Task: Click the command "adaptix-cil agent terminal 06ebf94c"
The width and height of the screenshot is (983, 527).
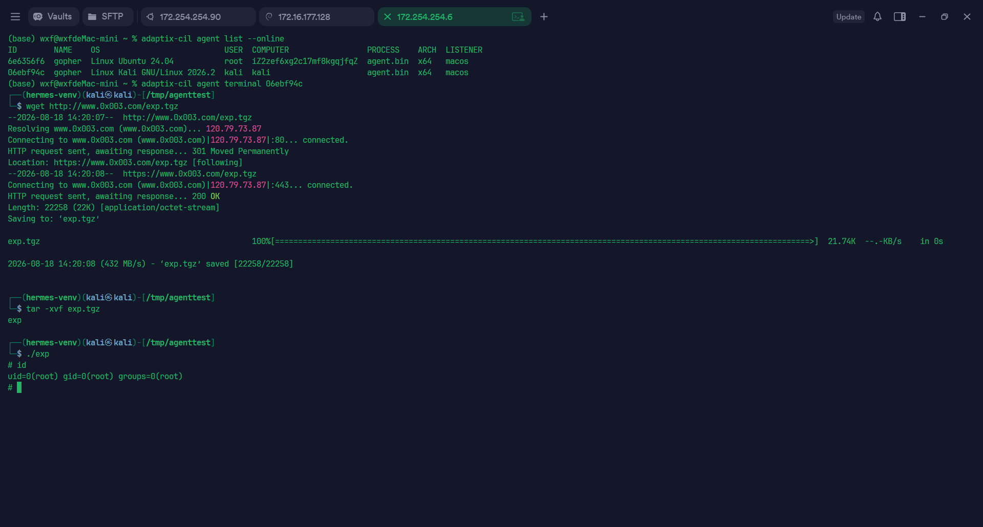Action: pyautogui.click(x=222, y=84)
